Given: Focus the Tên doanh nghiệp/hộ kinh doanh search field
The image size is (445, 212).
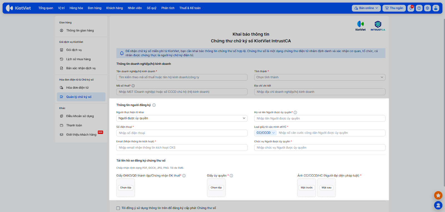Looking at the screenshot, I should [x=182, y=77].
